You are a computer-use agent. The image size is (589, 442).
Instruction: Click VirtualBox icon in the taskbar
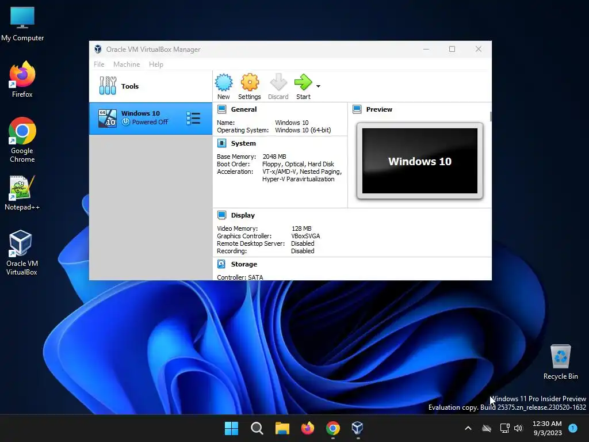pos(358,428)
